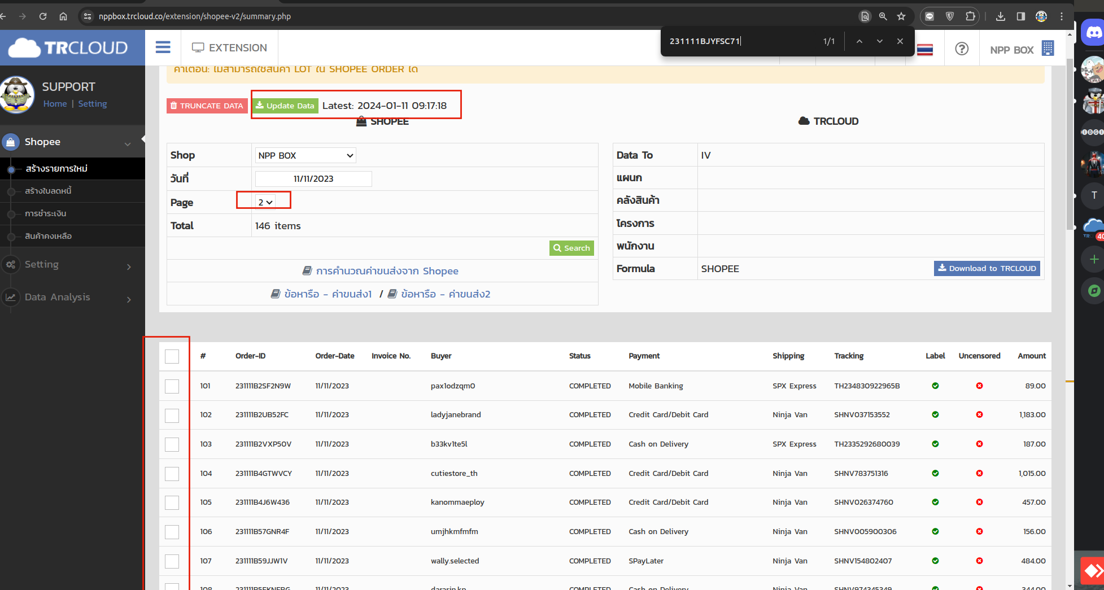Viewport: 1104px width, 590px height.
Task: Open ข้อหารือ - ค่าขนส่ง1 link
Action: point(321,294)
